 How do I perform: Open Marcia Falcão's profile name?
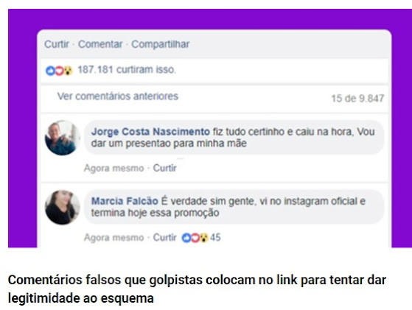[125, 201]
